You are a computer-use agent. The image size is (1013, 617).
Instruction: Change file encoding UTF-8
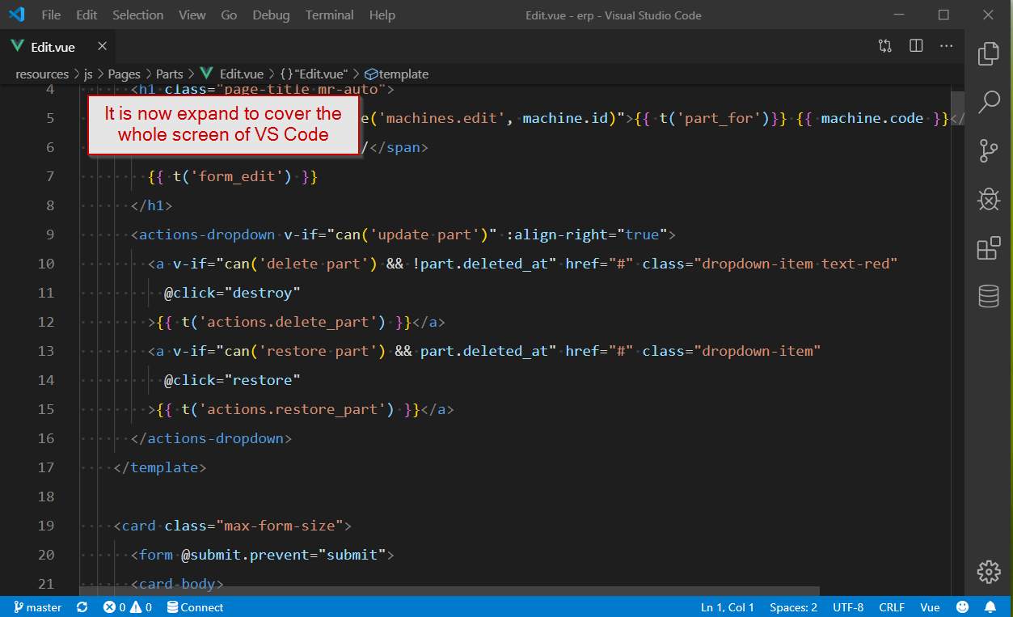pos(848,607)
